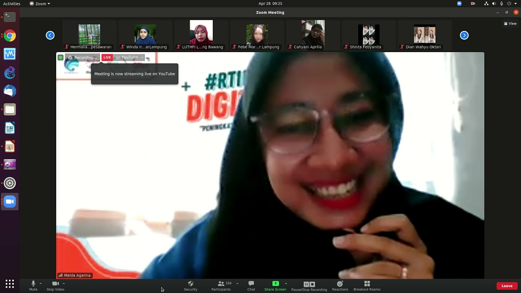521x293 pixels.
Task: Open the Security shield menu
Action: point(190,286)
